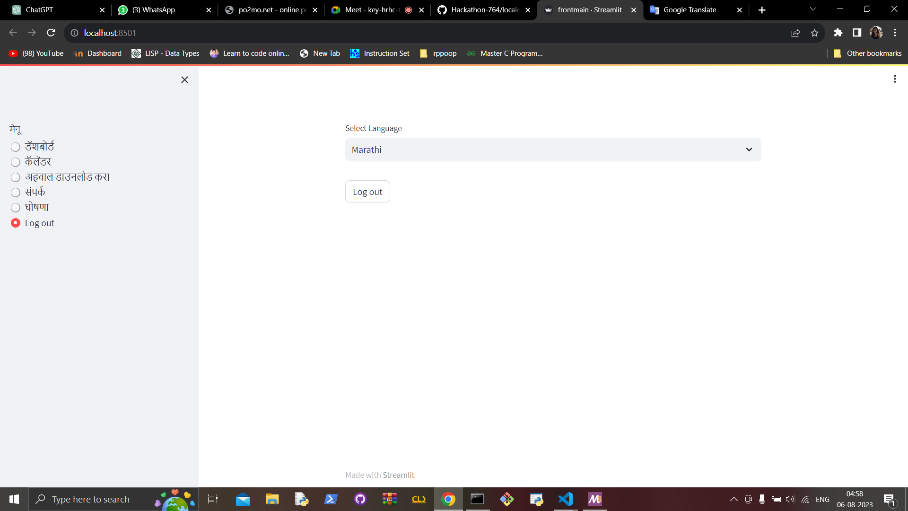Select the कॅलेंडर radio option

tap(16, 162)
